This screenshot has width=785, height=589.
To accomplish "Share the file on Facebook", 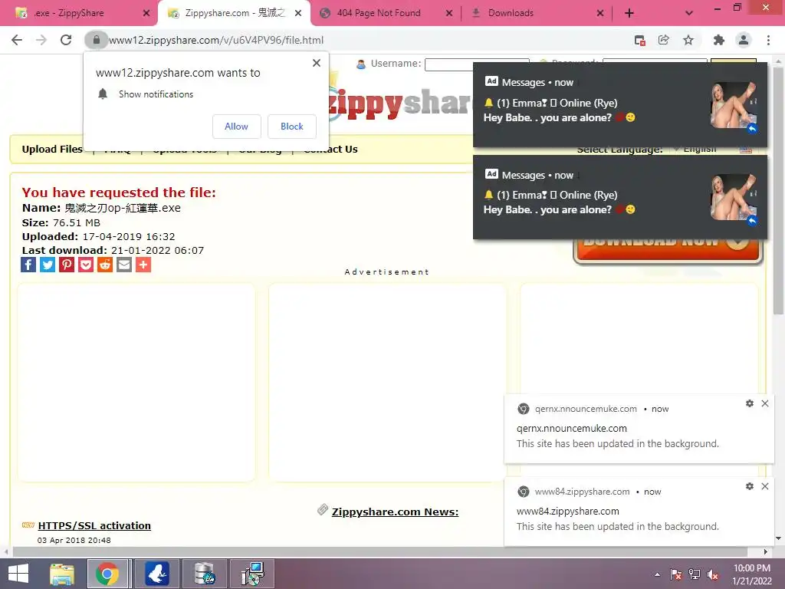I will (x=28, y=265).
